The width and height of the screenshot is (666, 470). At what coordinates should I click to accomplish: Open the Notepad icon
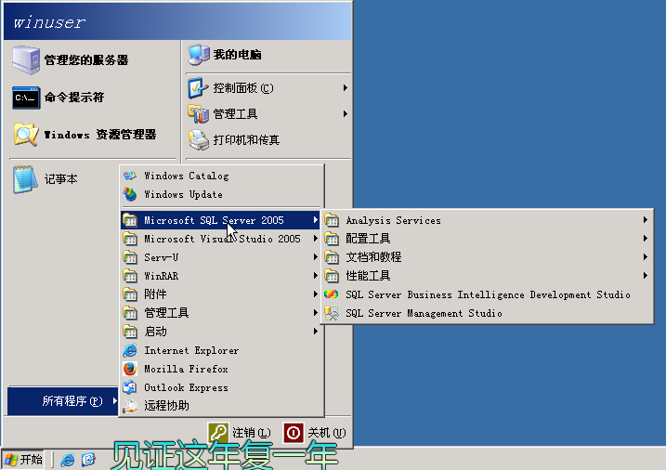tap(25, 179)
